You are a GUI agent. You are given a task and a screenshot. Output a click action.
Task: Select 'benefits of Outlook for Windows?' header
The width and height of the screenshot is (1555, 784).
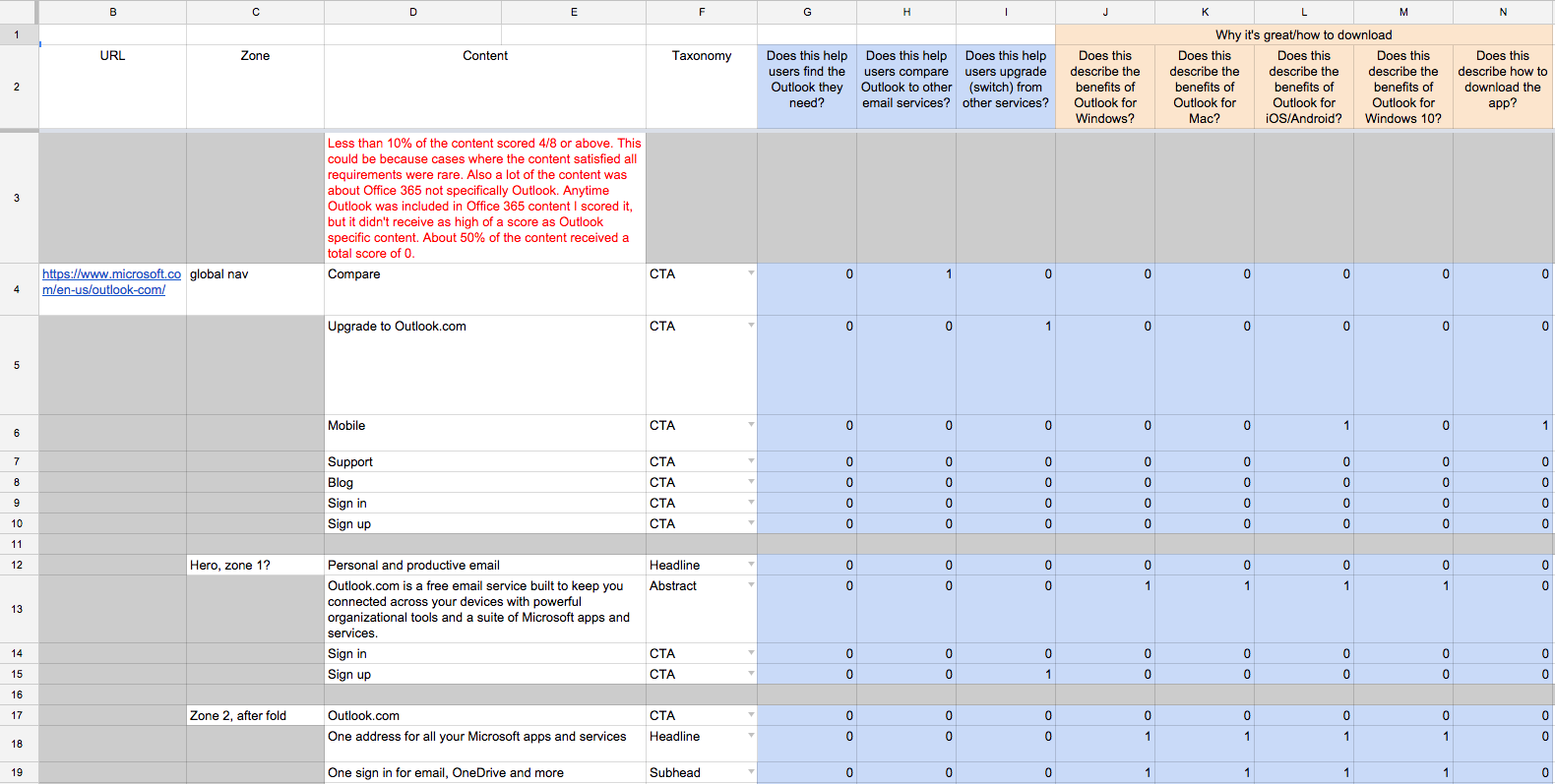click(x=1105, y=87)
